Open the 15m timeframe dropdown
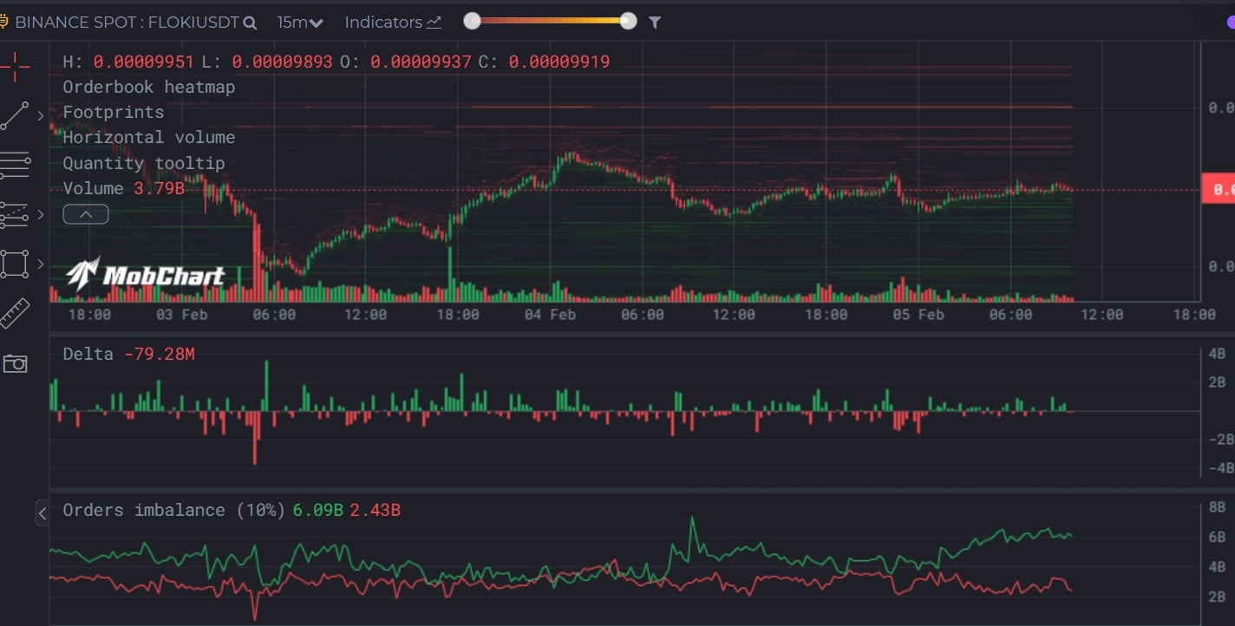This screenshot has height=626, width=1235. point(300,23)
